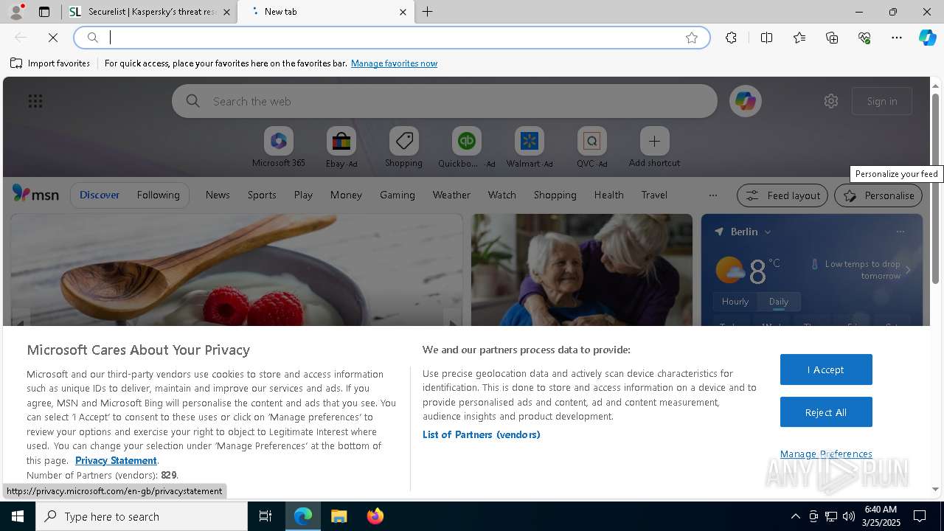944x531 pixels.
Task: Select the Following feed tab
Action: (158, 195)
